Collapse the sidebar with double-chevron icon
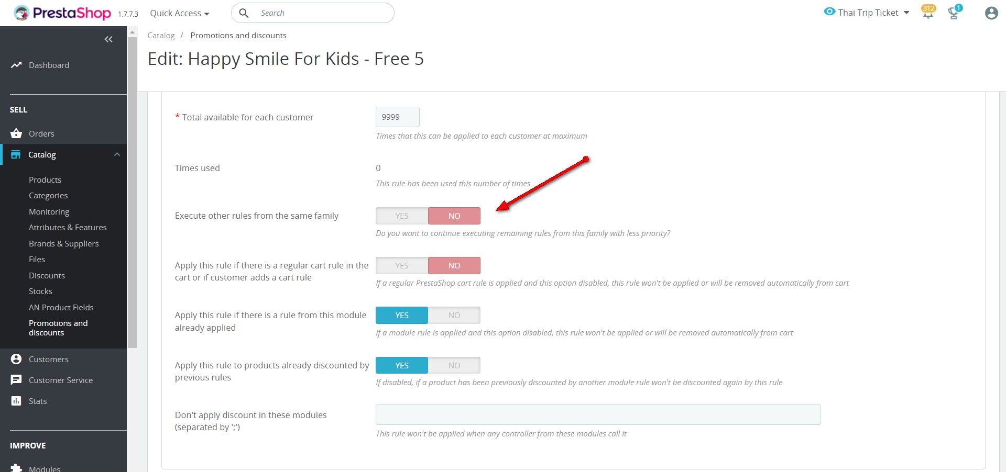Screen dimensions: 1006x472 108,39
